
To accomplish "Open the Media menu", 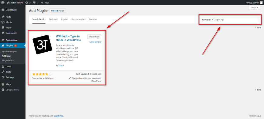I will coord(9,22).
